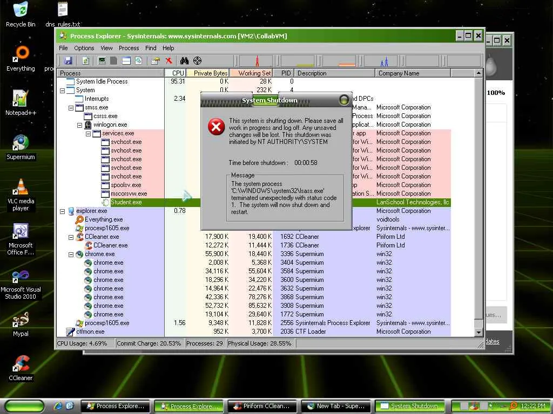The width and height of the screenshot is (553, 414).
Task: Select the mscorsvw.exe process row
Action: [254, 194]
